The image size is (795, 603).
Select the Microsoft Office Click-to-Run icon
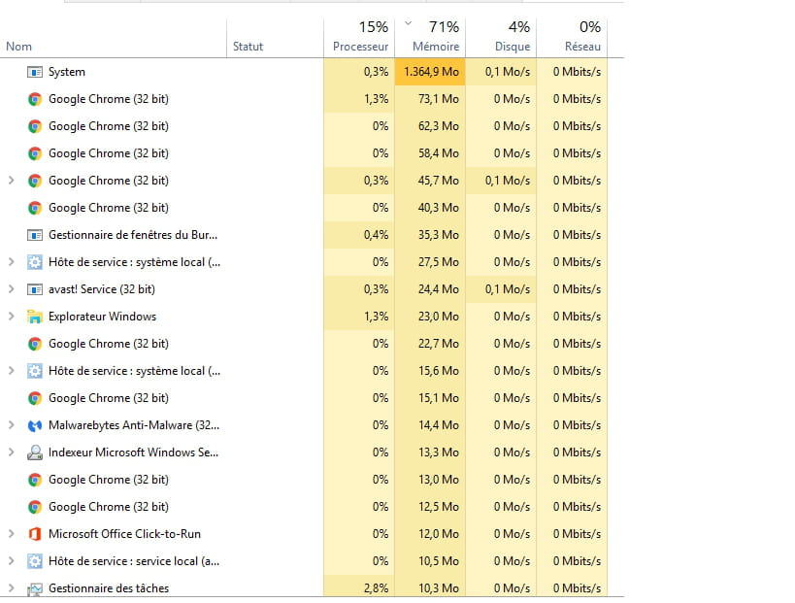tap(35, 534)
